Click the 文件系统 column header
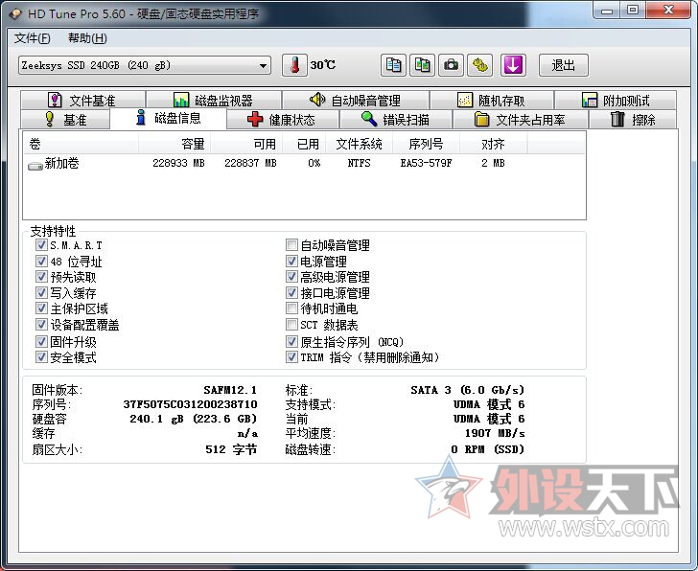 (360, 144)
